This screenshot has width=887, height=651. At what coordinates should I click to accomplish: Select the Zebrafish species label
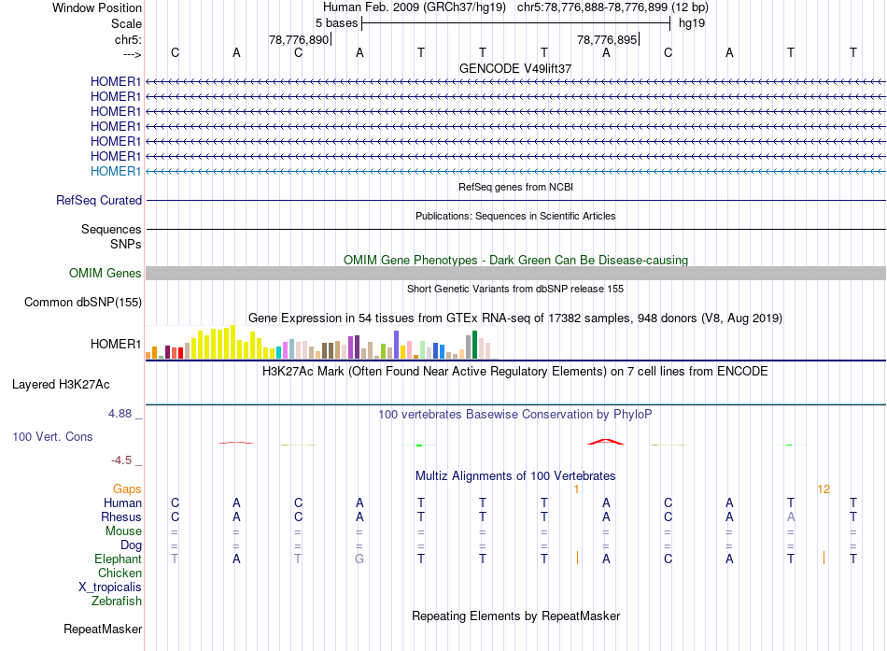(117, 601)
